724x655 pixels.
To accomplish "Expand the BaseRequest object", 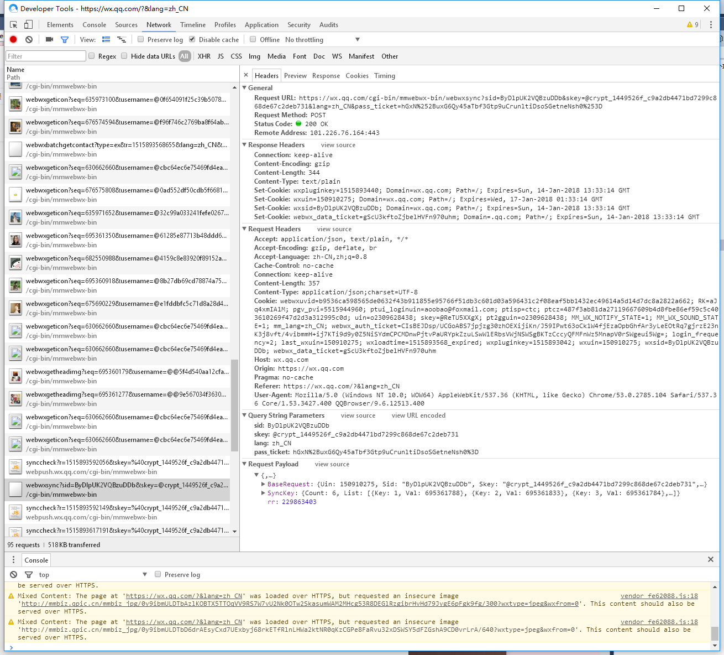I will click(x=263, y=484).
